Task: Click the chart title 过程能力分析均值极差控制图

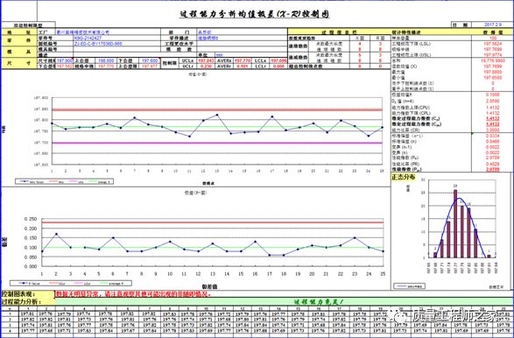Action: (255, 14)
